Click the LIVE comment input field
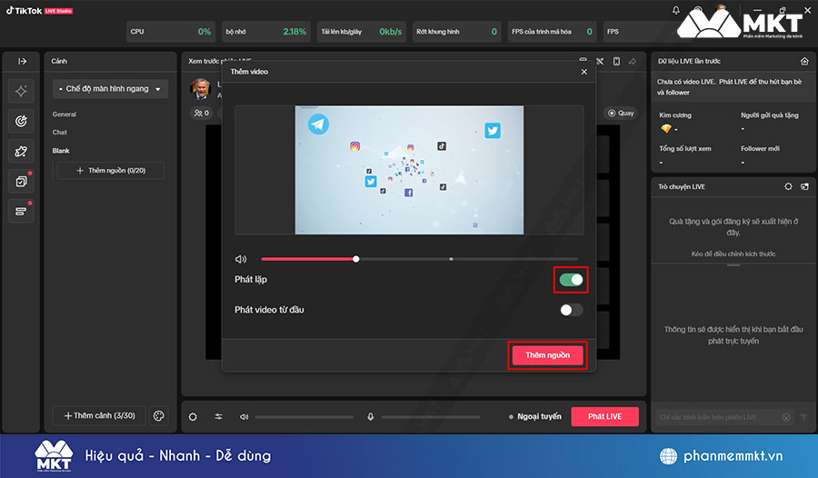 (x=718, y=417)
